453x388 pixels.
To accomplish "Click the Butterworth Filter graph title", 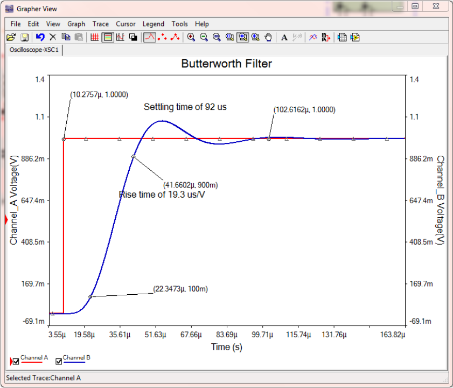I will point(227,64).
